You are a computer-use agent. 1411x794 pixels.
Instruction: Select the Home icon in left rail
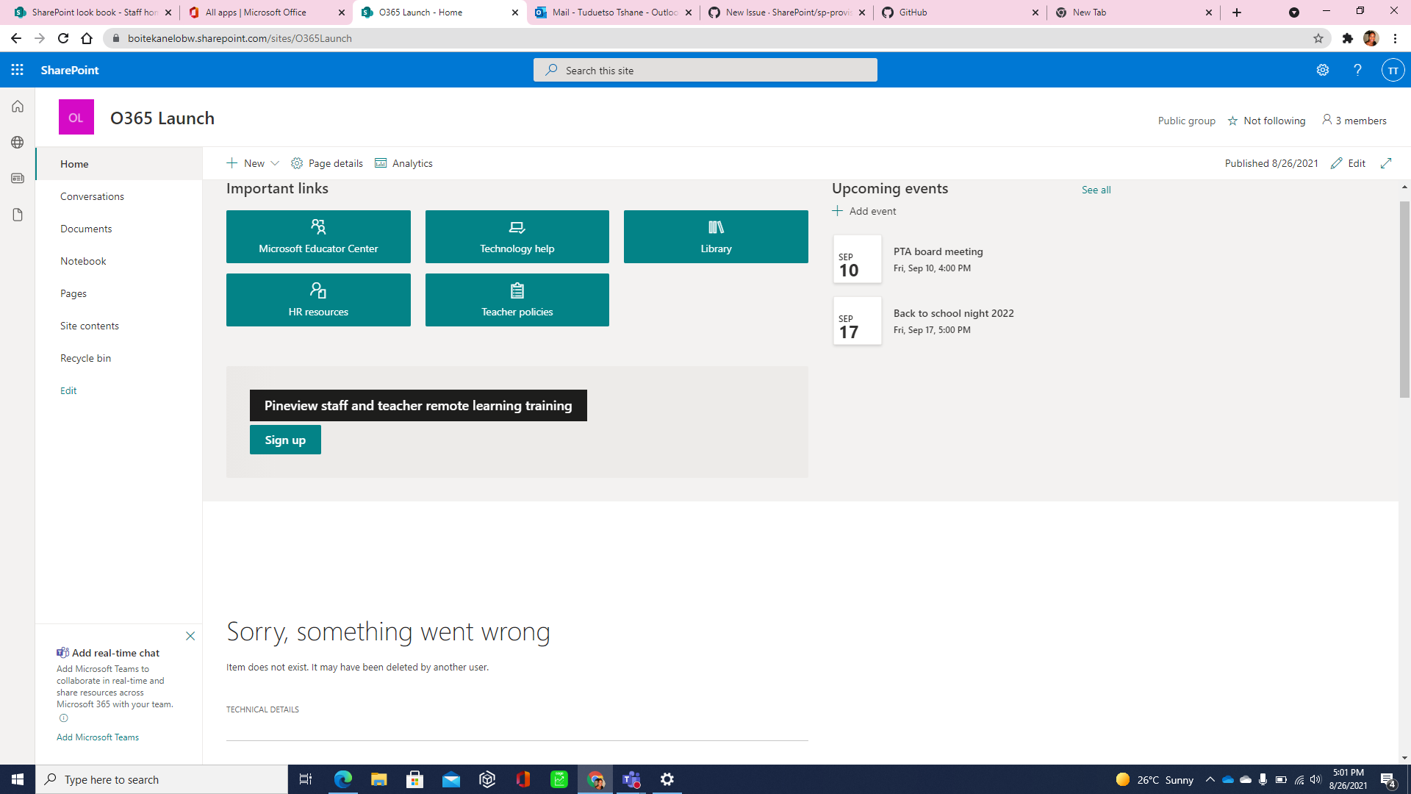tap(17, 106)
